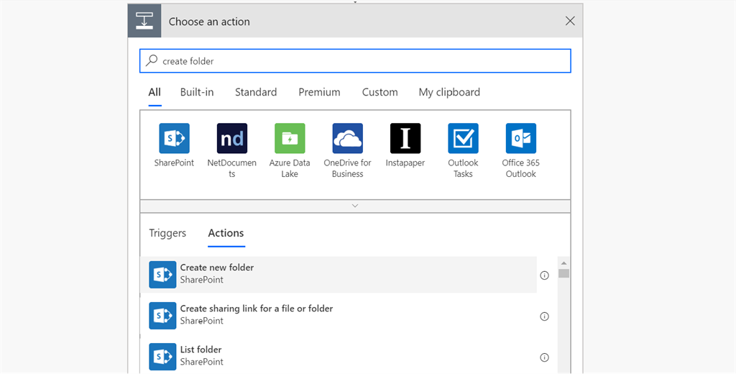
Task: Choose the NetDocuments connector icon
Action: coord(232,138)
